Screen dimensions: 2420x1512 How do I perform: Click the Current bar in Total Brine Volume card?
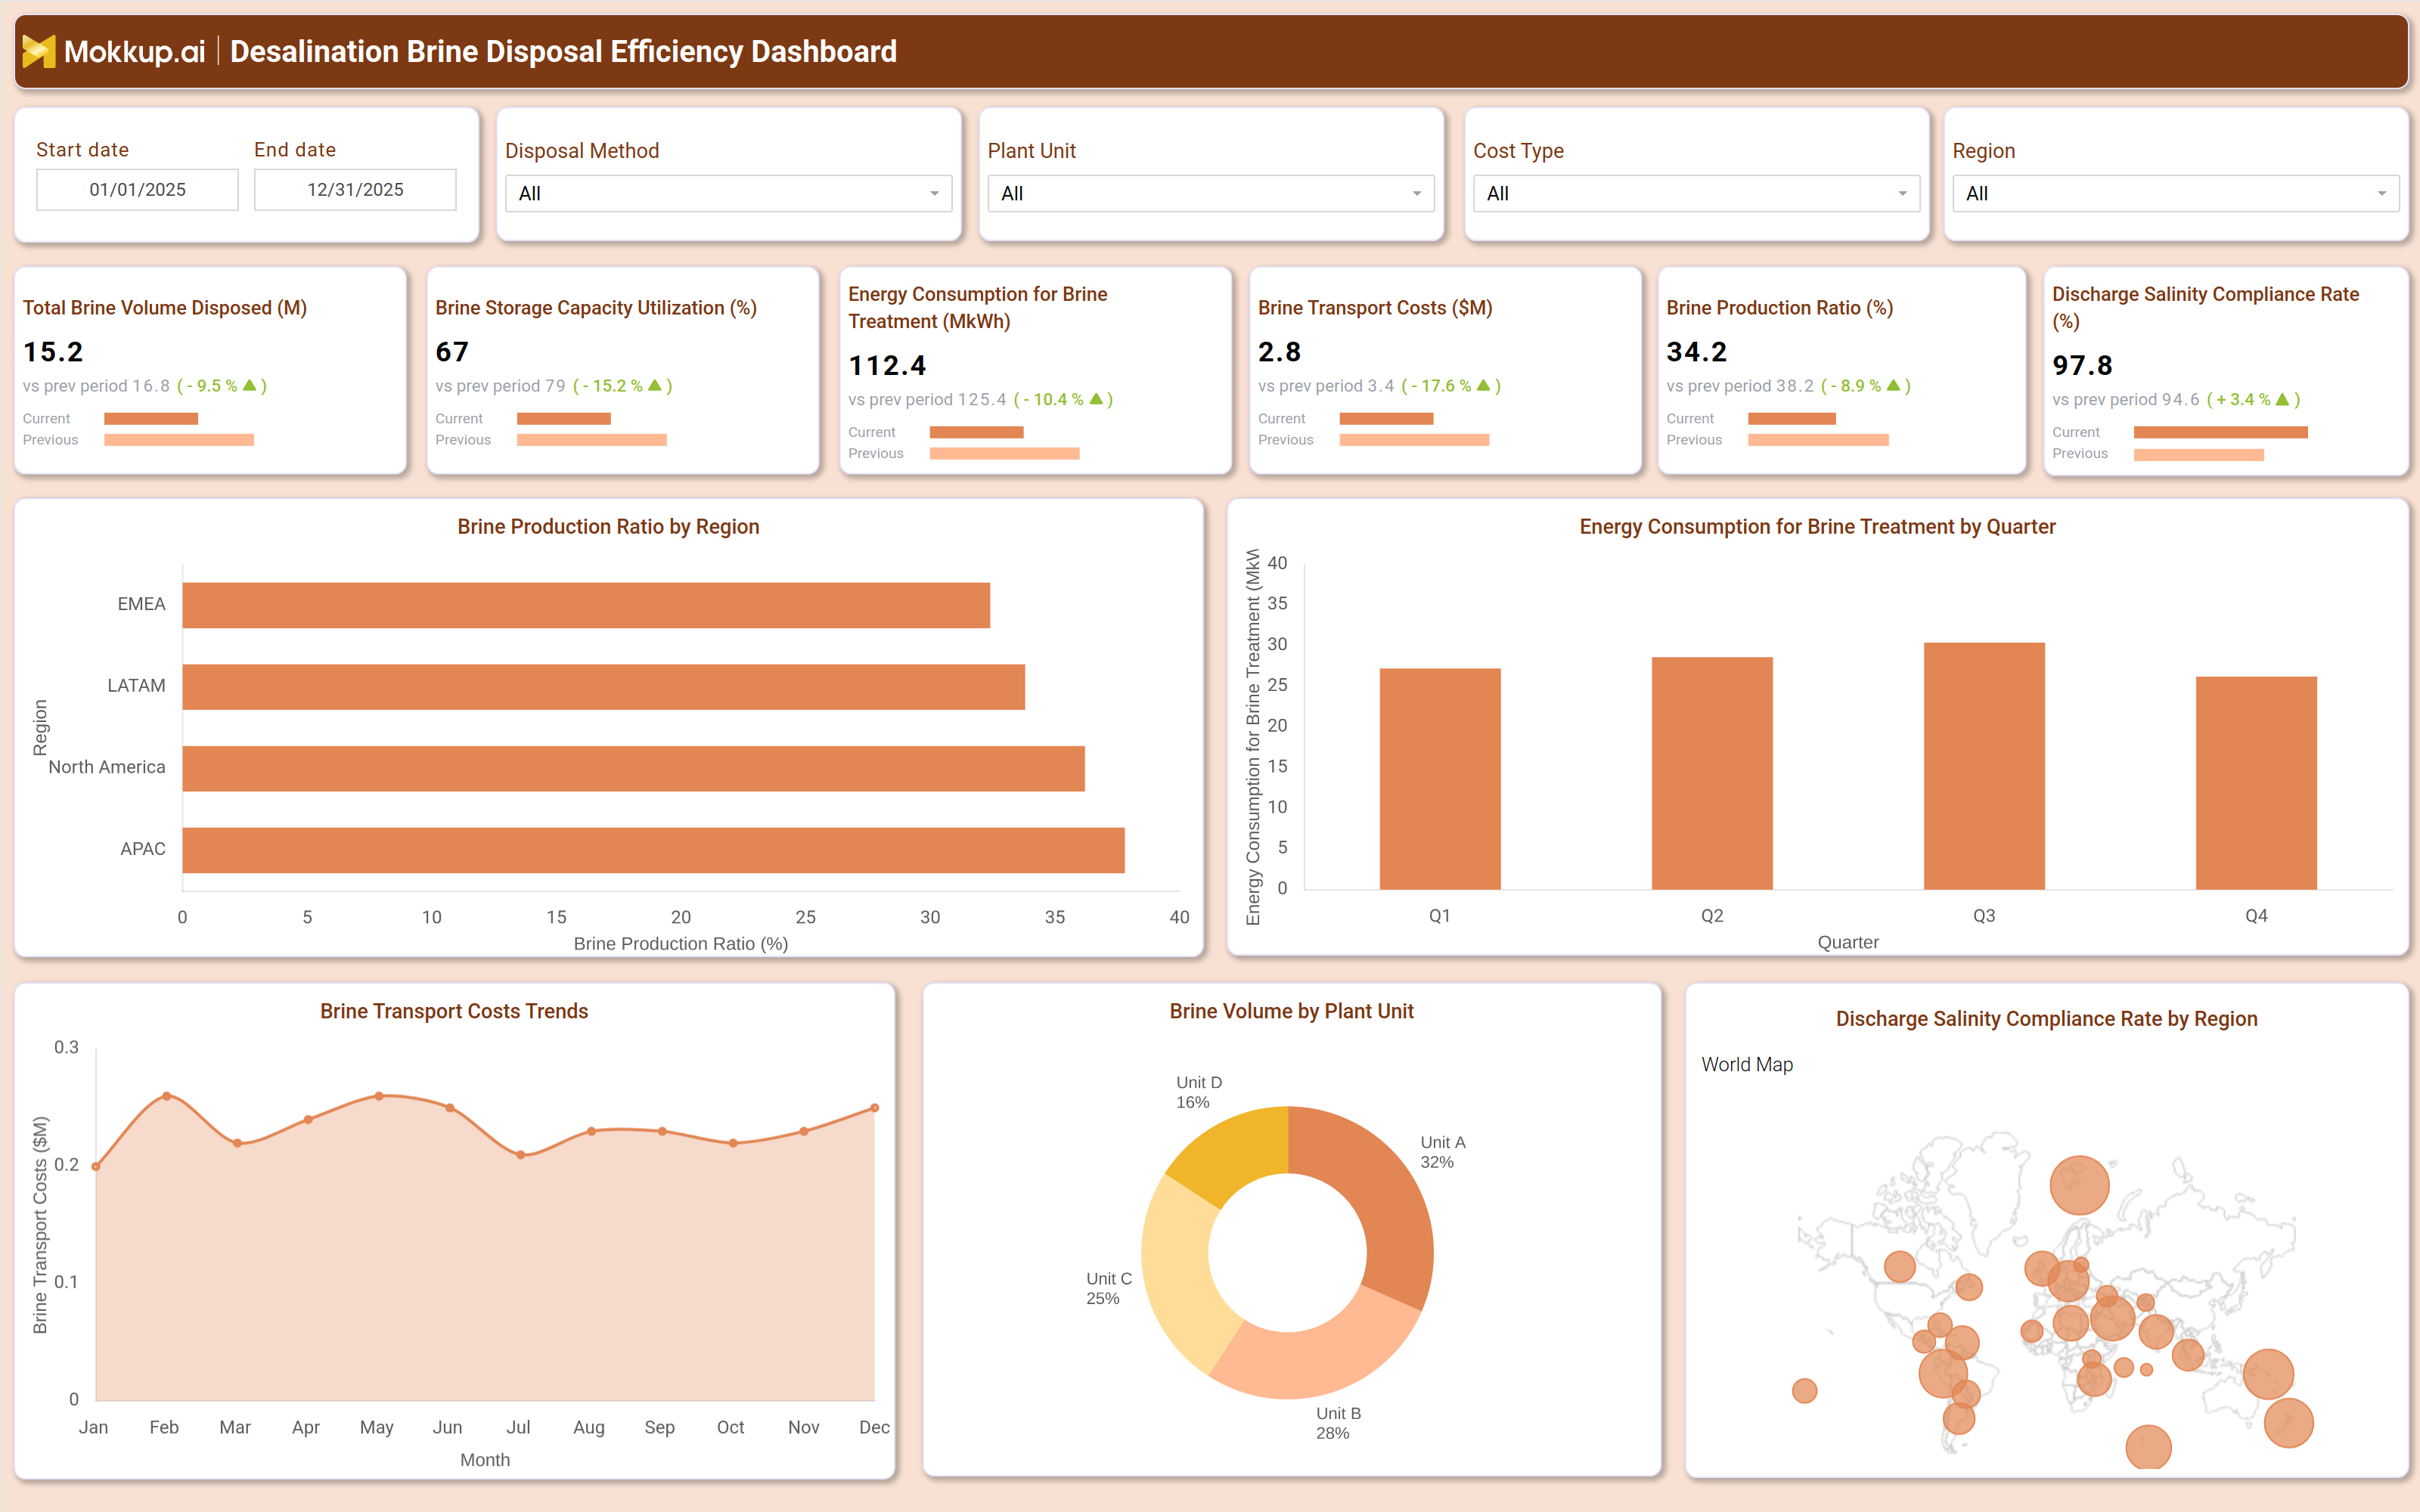coord(151,418)
